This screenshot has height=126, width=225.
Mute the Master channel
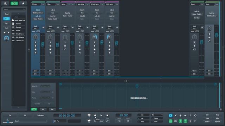tap(209, 37)
